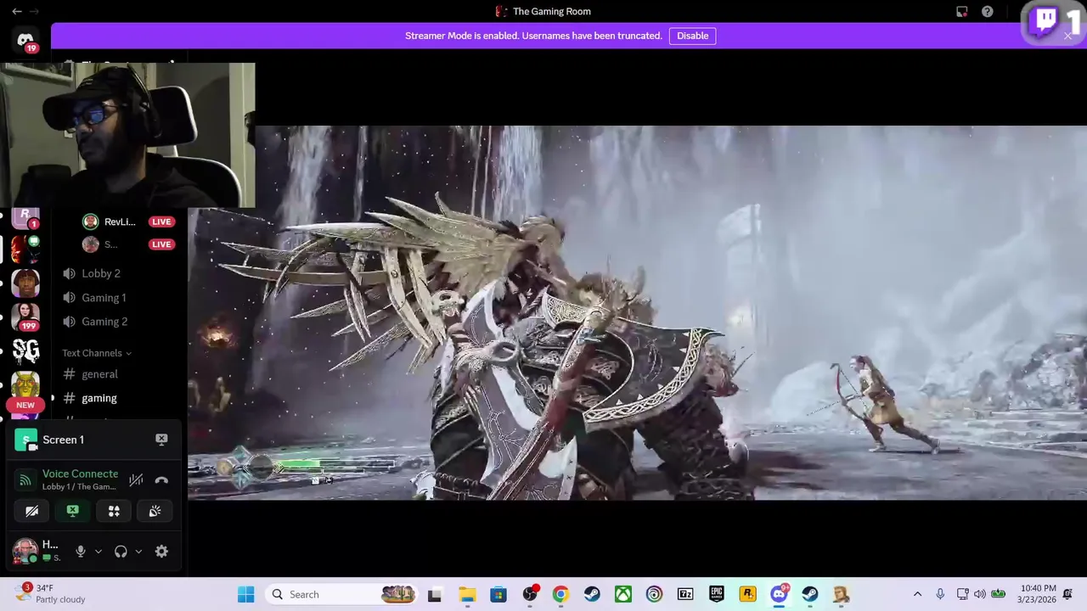The image size is (1087, 611).
Task: Open Xbox app from taskbar
Action: 623,594
